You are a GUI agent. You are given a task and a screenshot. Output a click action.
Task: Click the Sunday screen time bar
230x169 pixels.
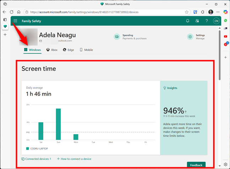(58, 124)
